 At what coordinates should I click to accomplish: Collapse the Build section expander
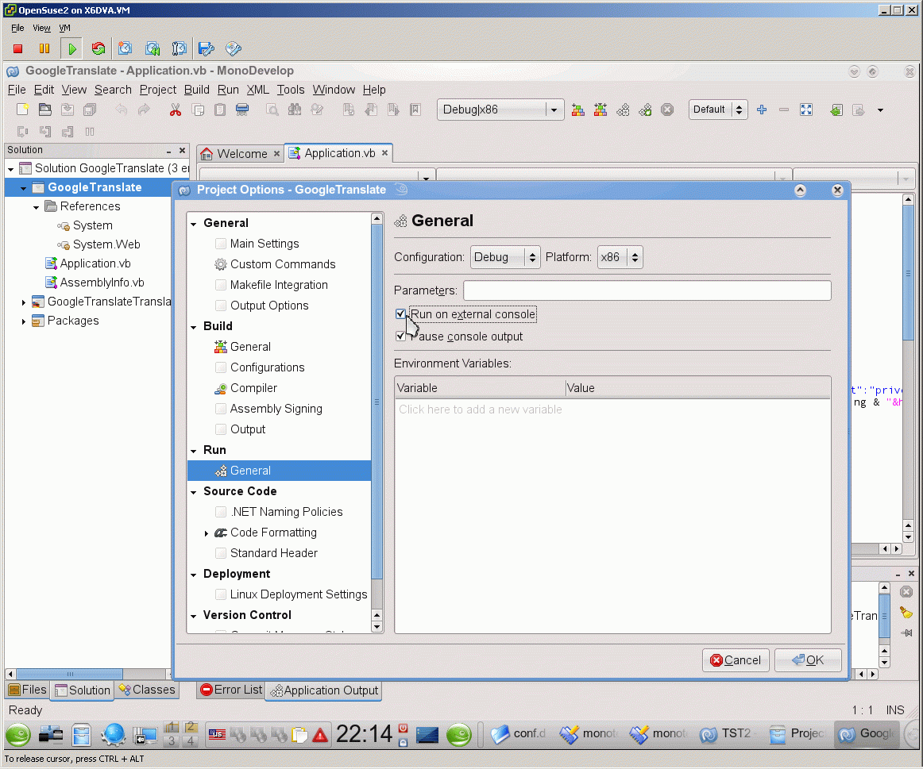click(x=194, y=327)
